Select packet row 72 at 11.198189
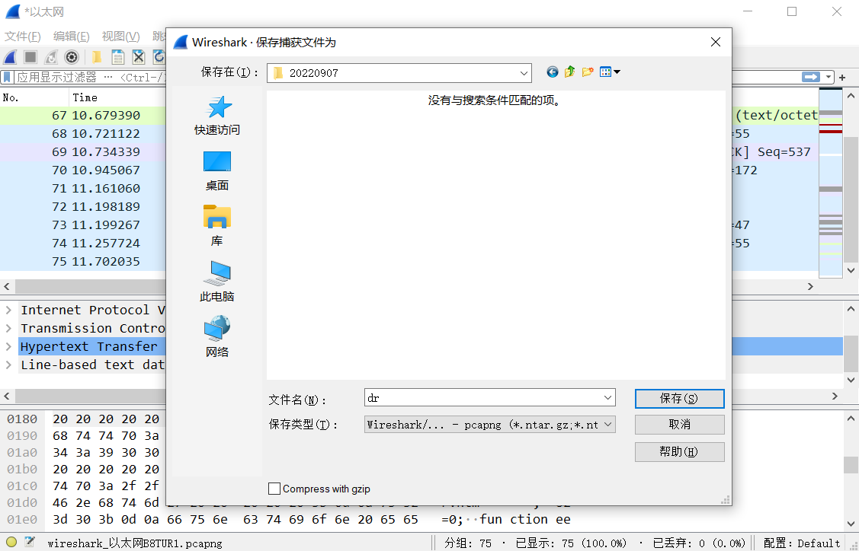859x551 pixels. coord(82,207)
